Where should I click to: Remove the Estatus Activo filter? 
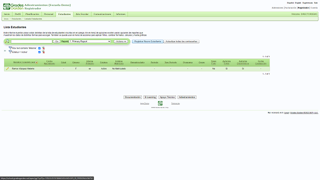tap(43, 52)
